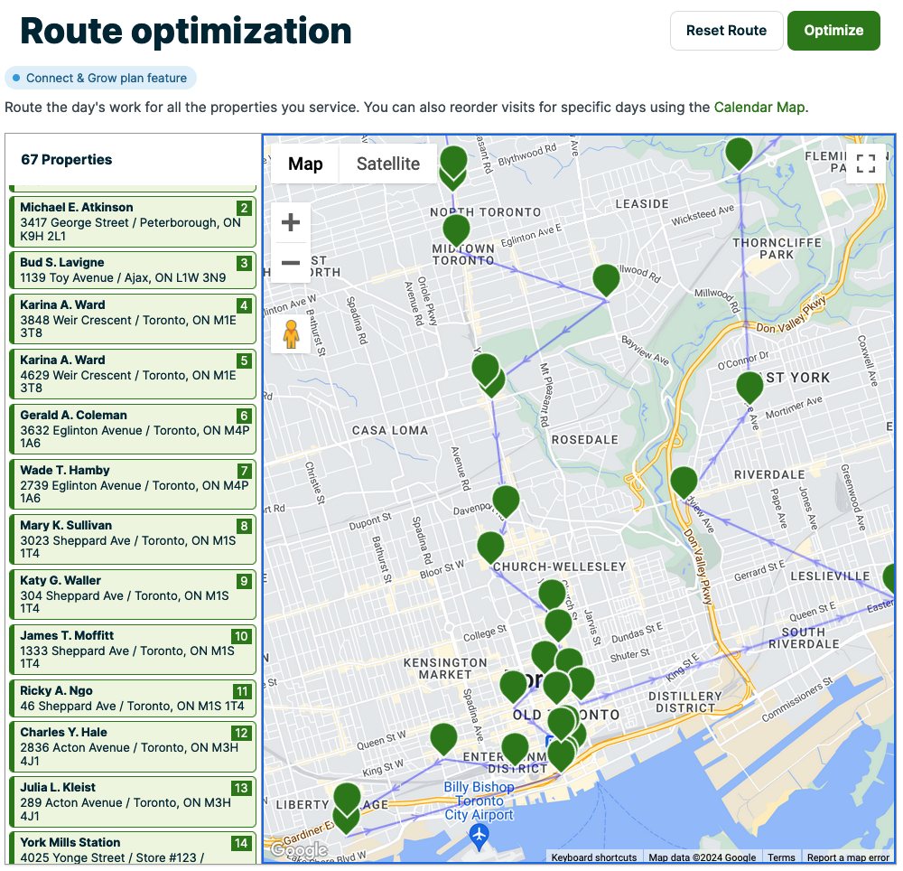Zoom in on the map
The height and width of the screenshot is (871, 903).
[291, 221]
